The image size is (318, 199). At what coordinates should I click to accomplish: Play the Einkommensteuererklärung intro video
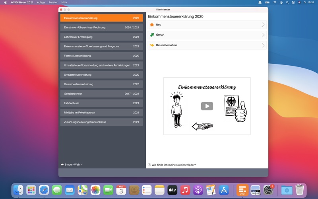pos(207,106)
